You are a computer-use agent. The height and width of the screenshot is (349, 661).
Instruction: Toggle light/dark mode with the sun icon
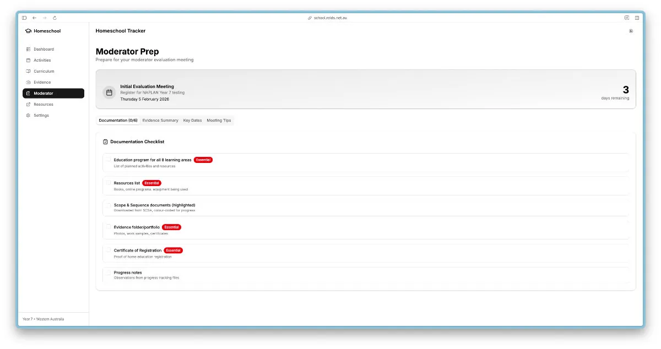631,31
